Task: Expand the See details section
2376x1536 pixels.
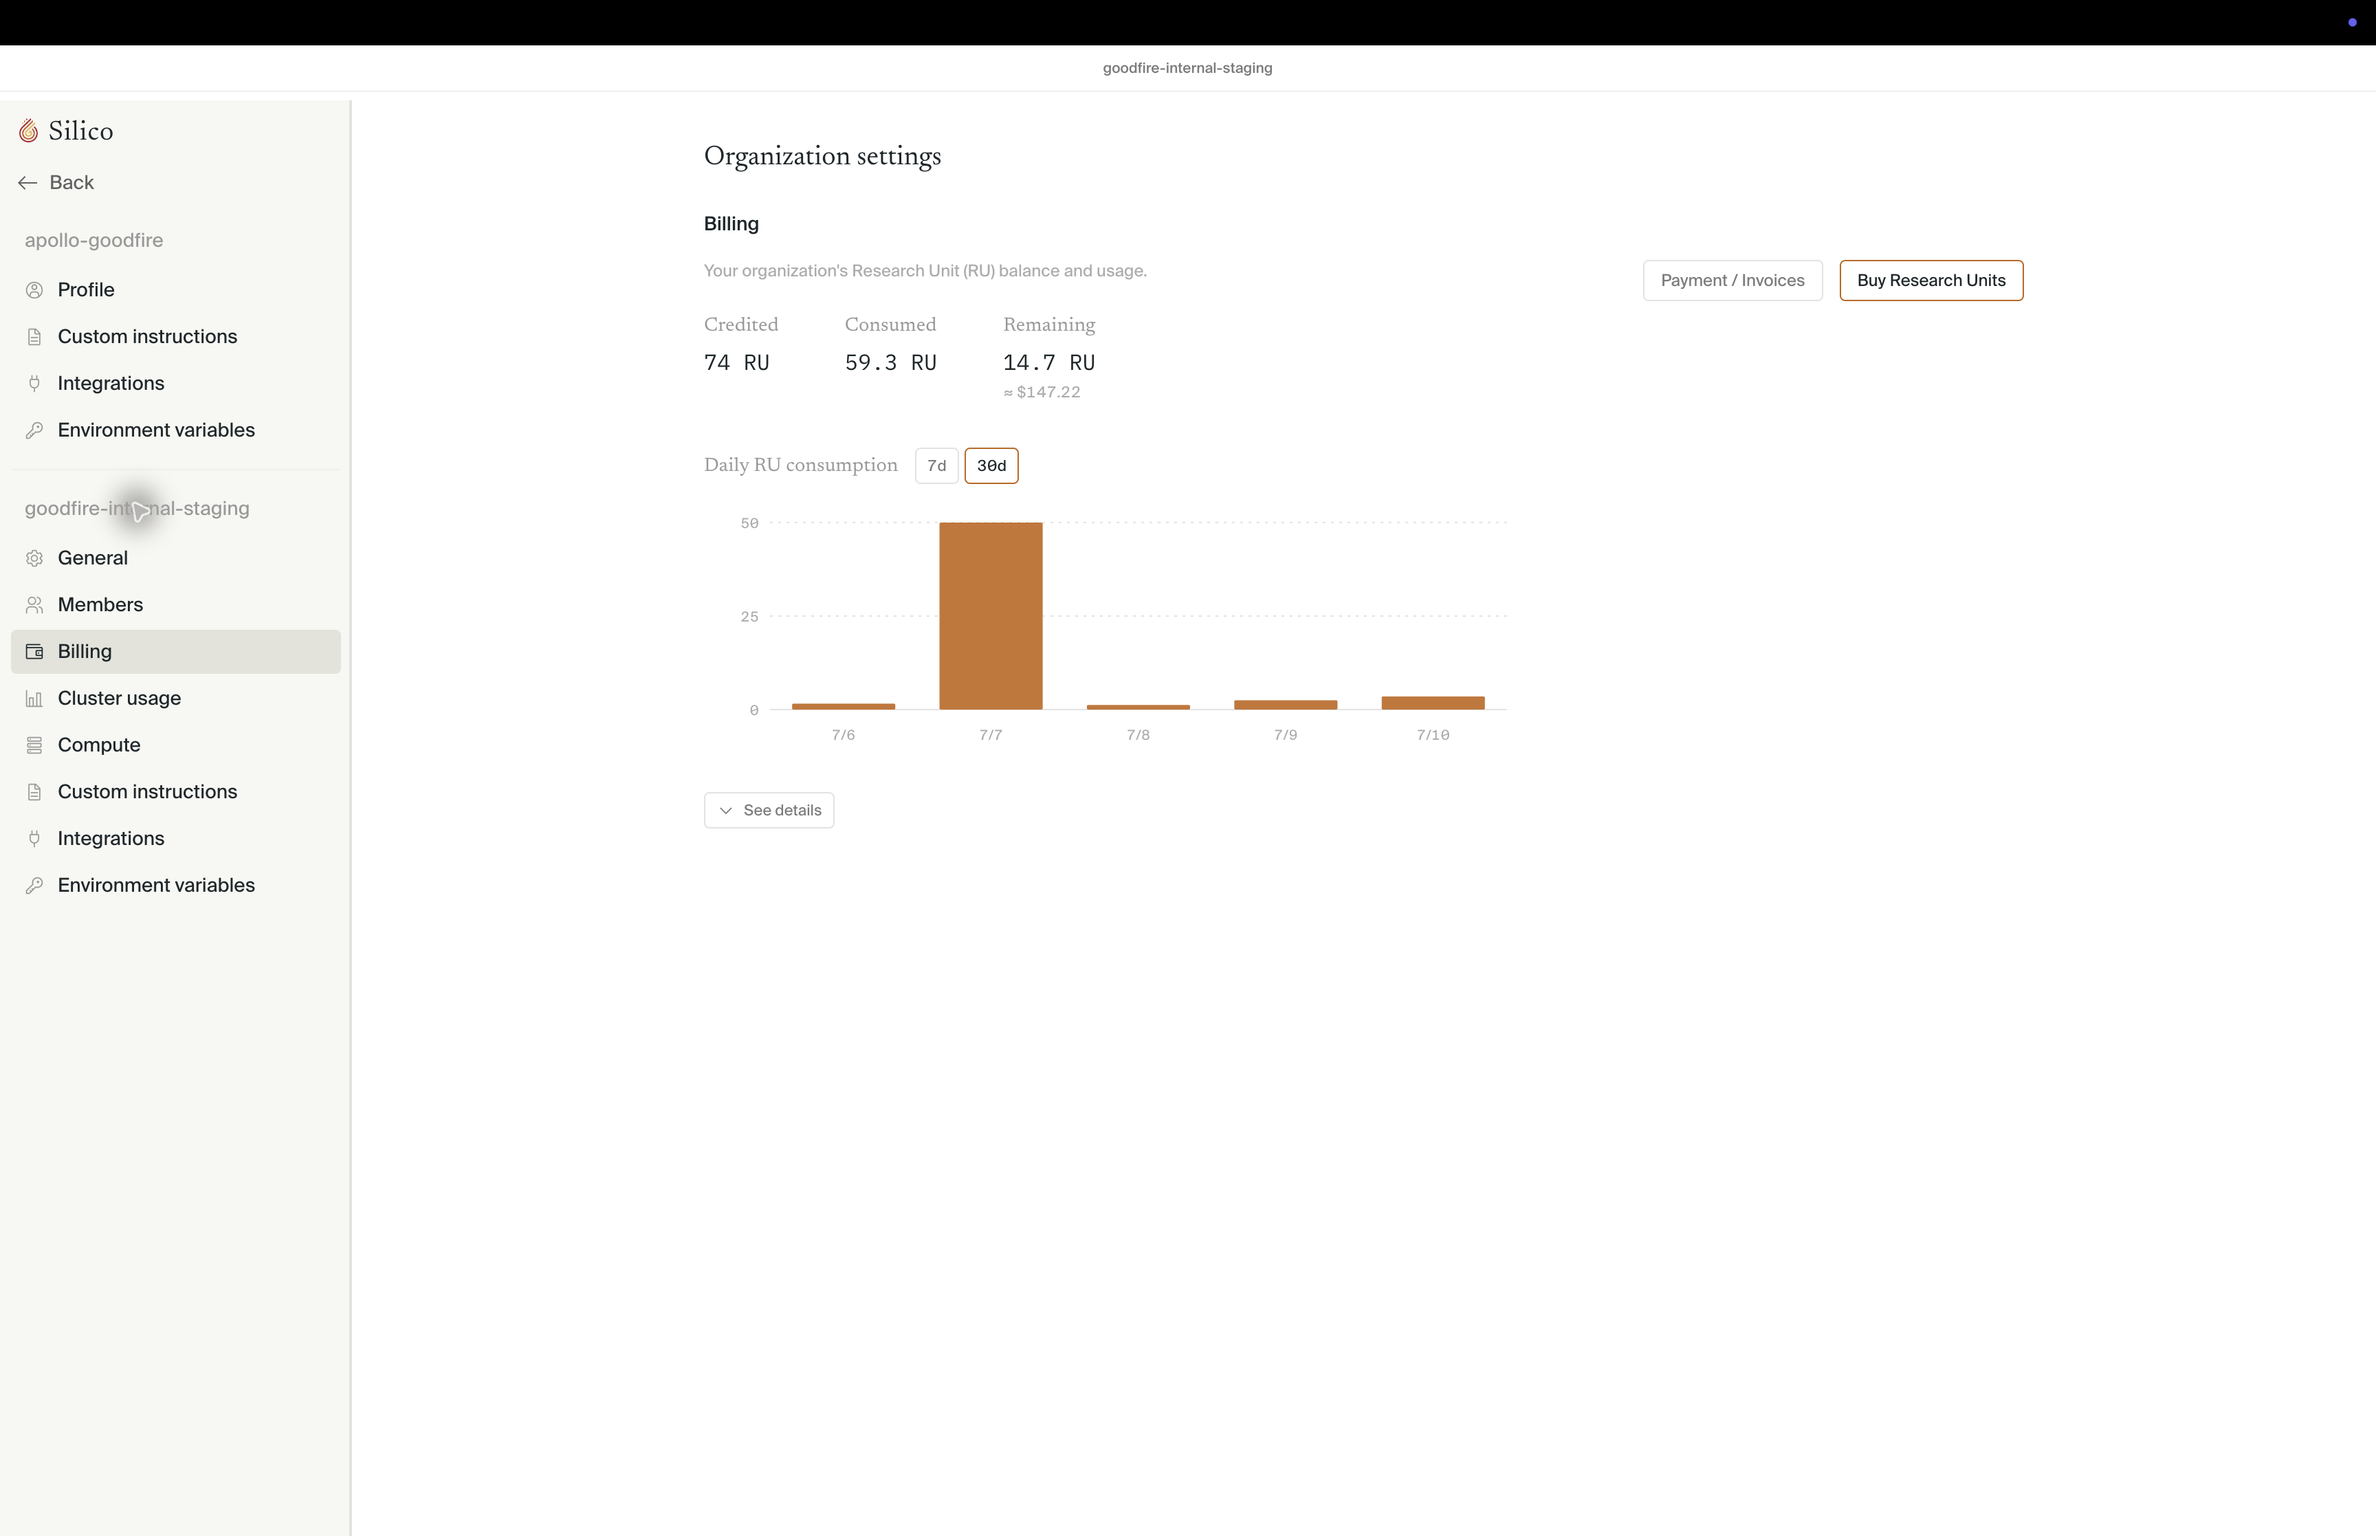Action: pos(769,811)
